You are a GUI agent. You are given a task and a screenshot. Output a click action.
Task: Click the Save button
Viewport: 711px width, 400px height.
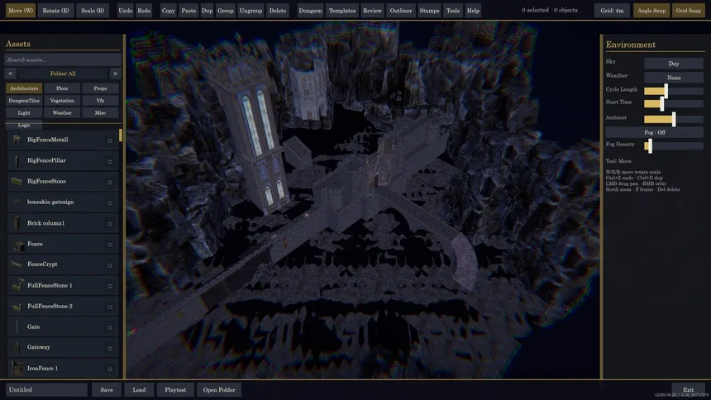coord(107,389)
